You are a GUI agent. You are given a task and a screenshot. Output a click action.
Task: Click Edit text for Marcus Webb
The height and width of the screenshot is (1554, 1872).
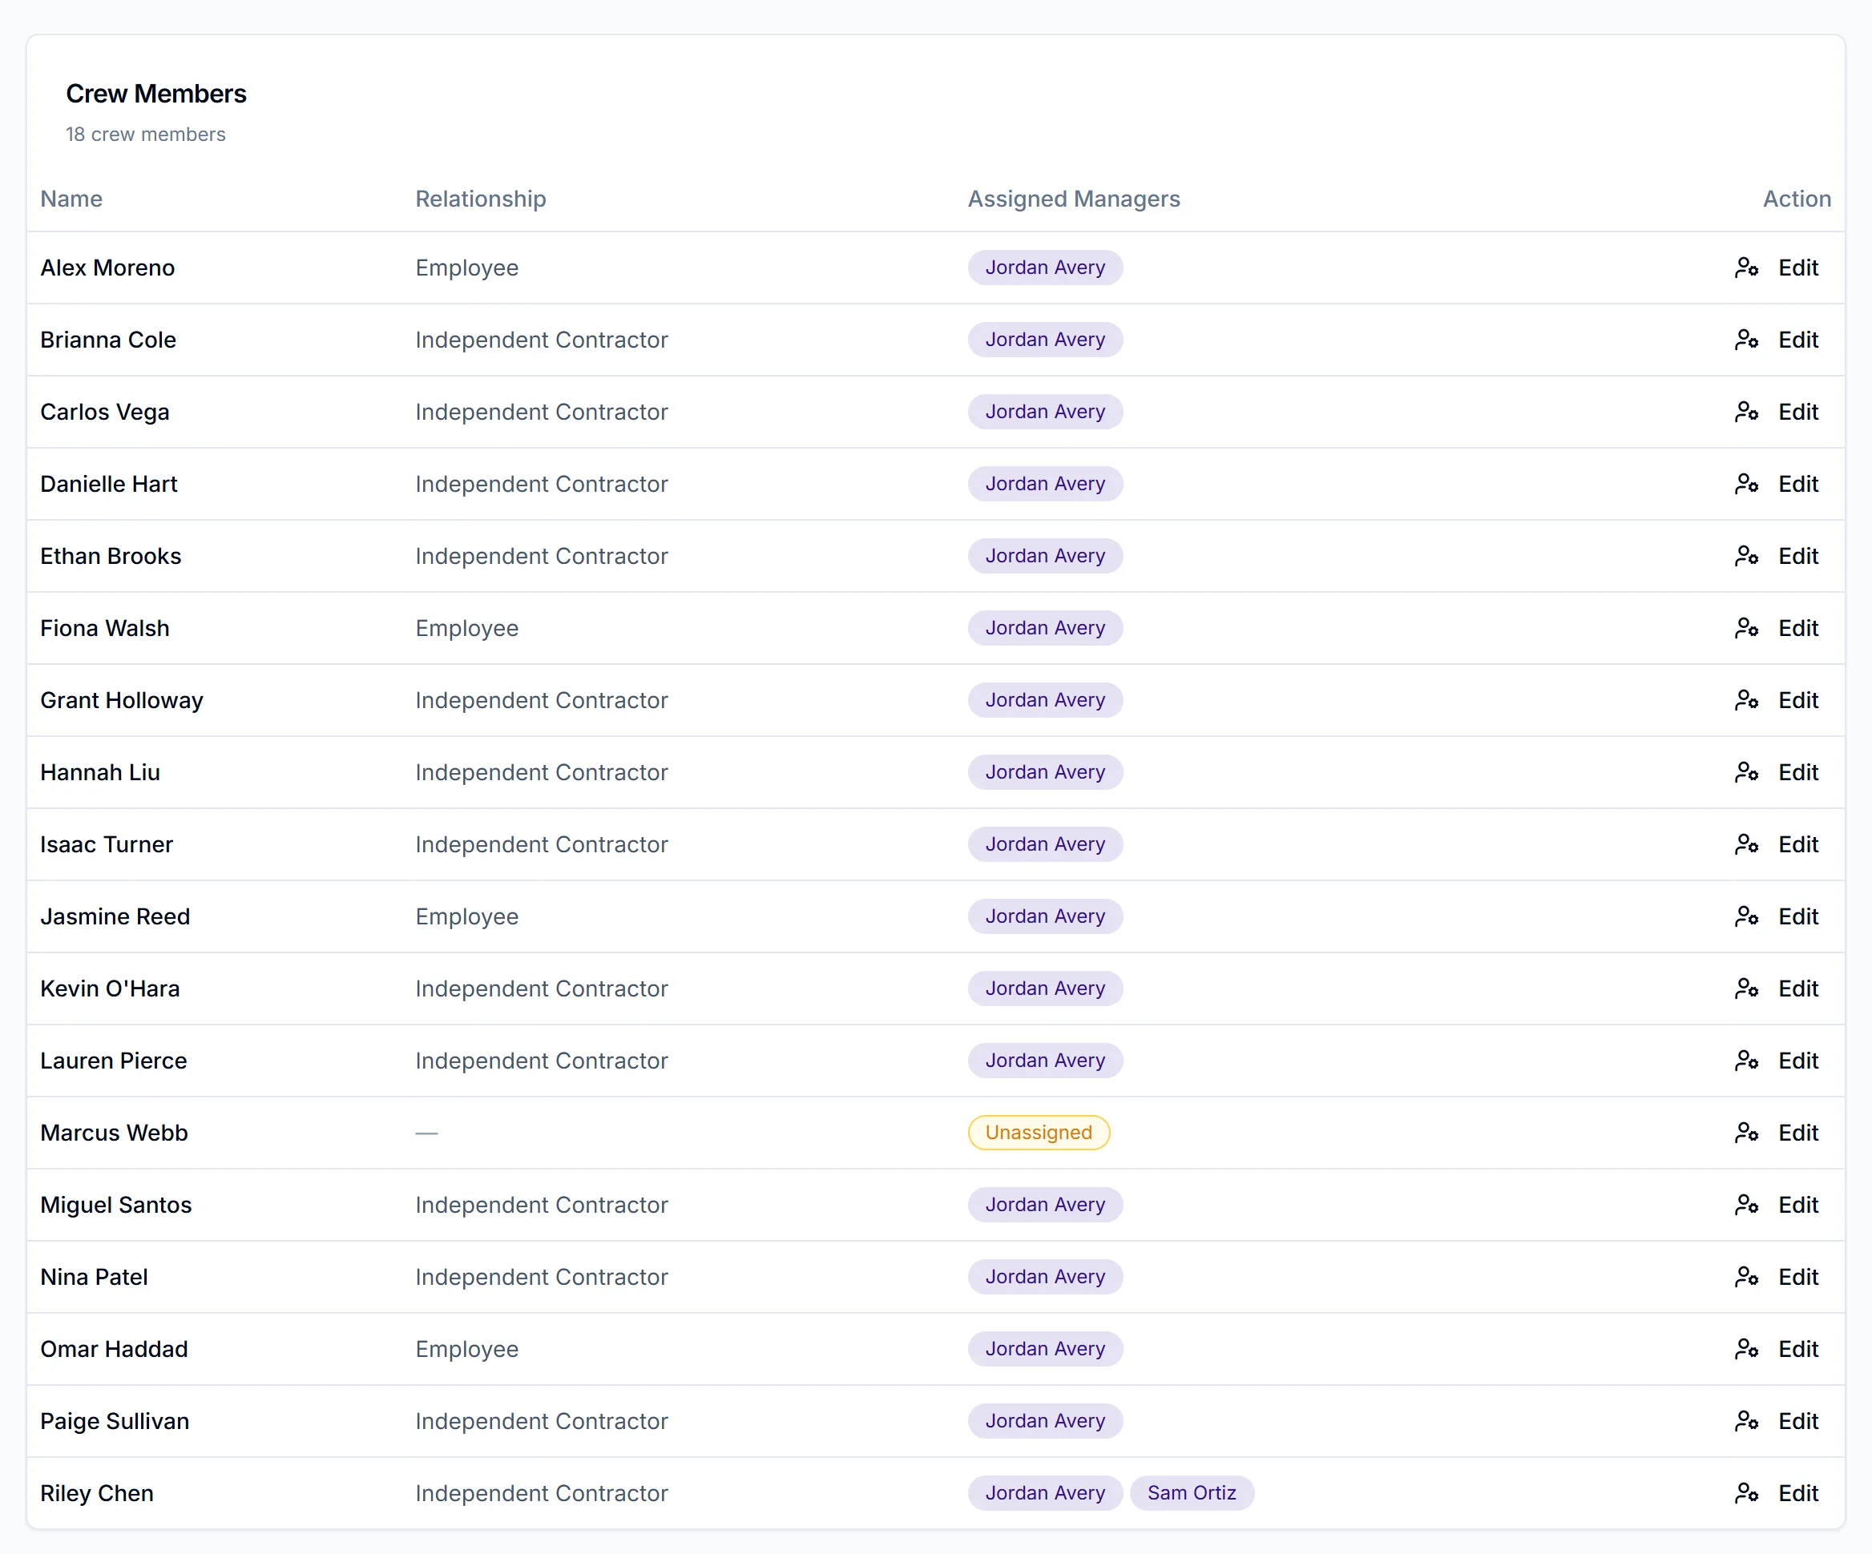1798,1133
